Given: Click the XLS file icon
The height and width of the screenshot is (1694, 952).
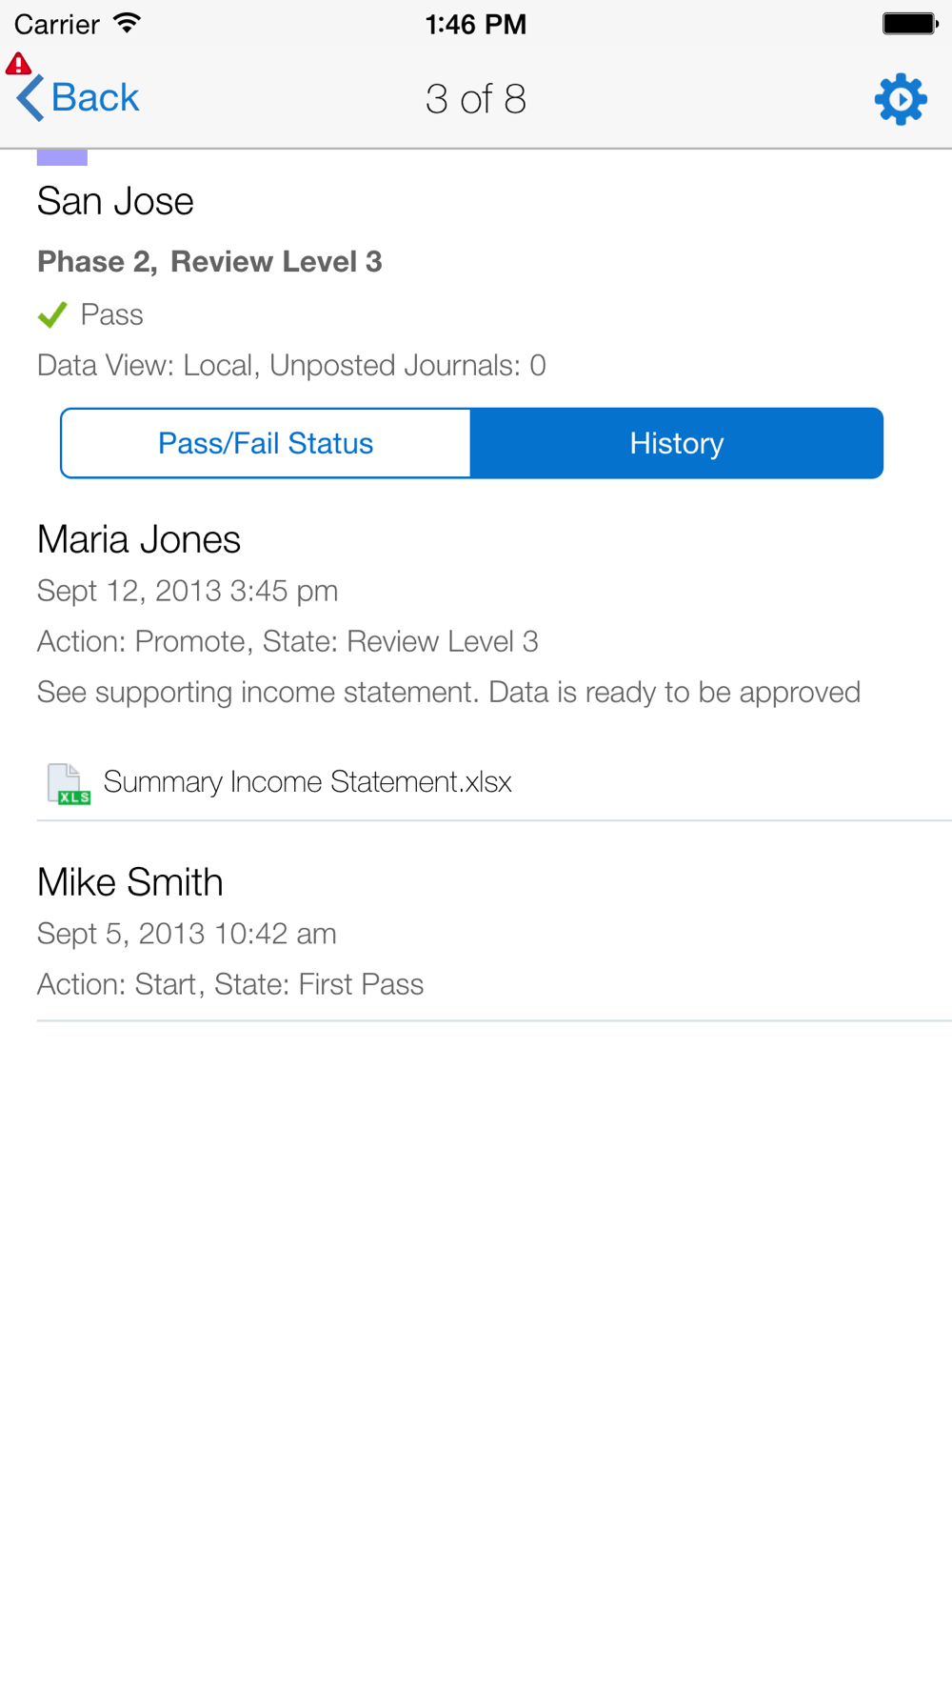Looking at the screenshot, I should click(69, 783).
